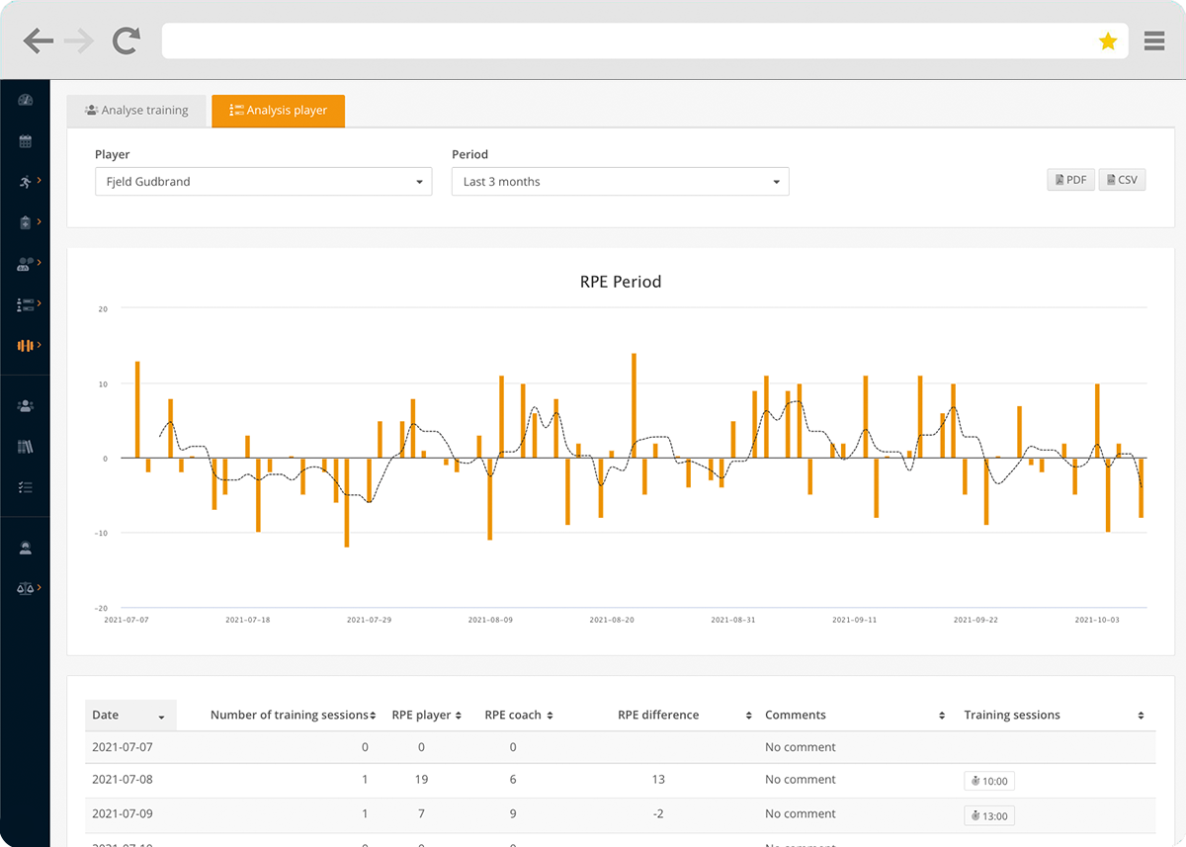Viewport: 1186px width, 847px height.
Task: Export the data with the CSV button
Action: pos(1122,180)
